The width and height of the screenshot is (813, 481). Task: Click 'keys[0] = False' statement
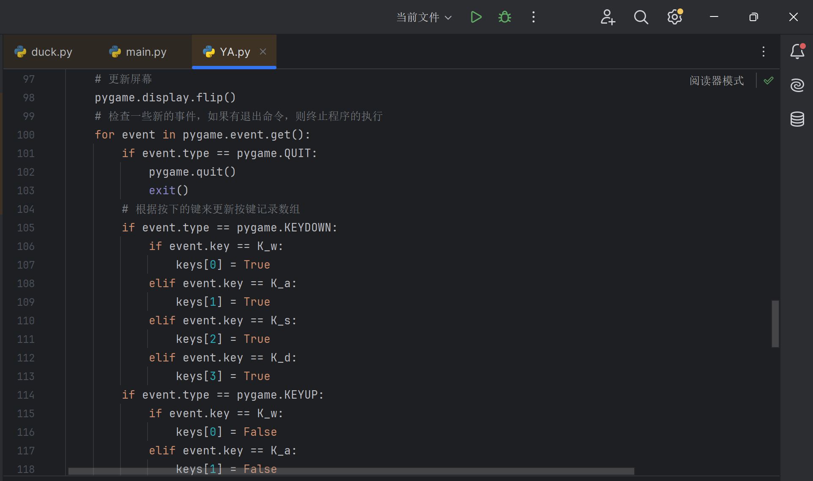tap(226, 432)
